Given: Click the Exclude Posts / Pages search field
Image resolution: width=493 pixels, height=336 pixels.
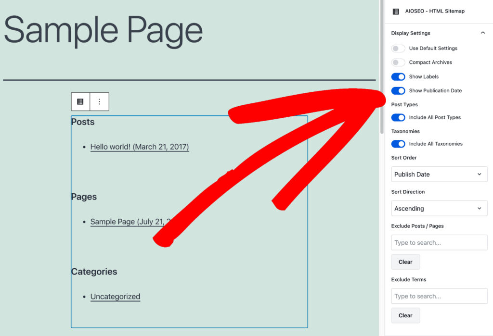Looking at the screenshot, I should (x=439, y=242).
